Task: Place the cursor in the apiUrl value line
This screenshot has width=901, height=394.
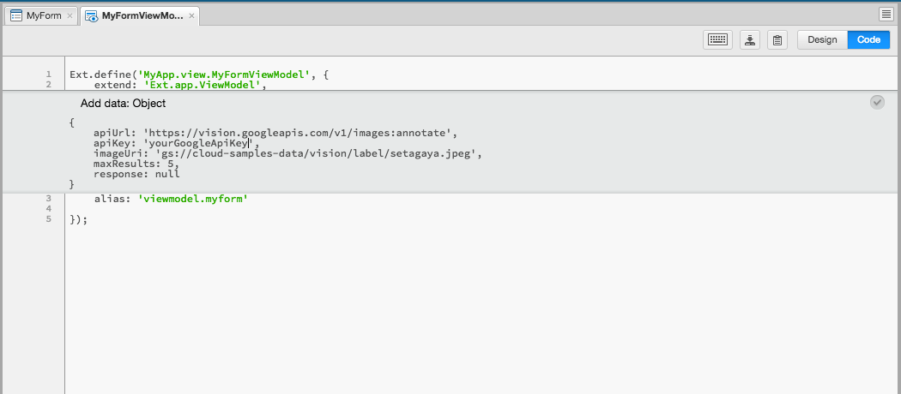Action: (x=275, y=133)
